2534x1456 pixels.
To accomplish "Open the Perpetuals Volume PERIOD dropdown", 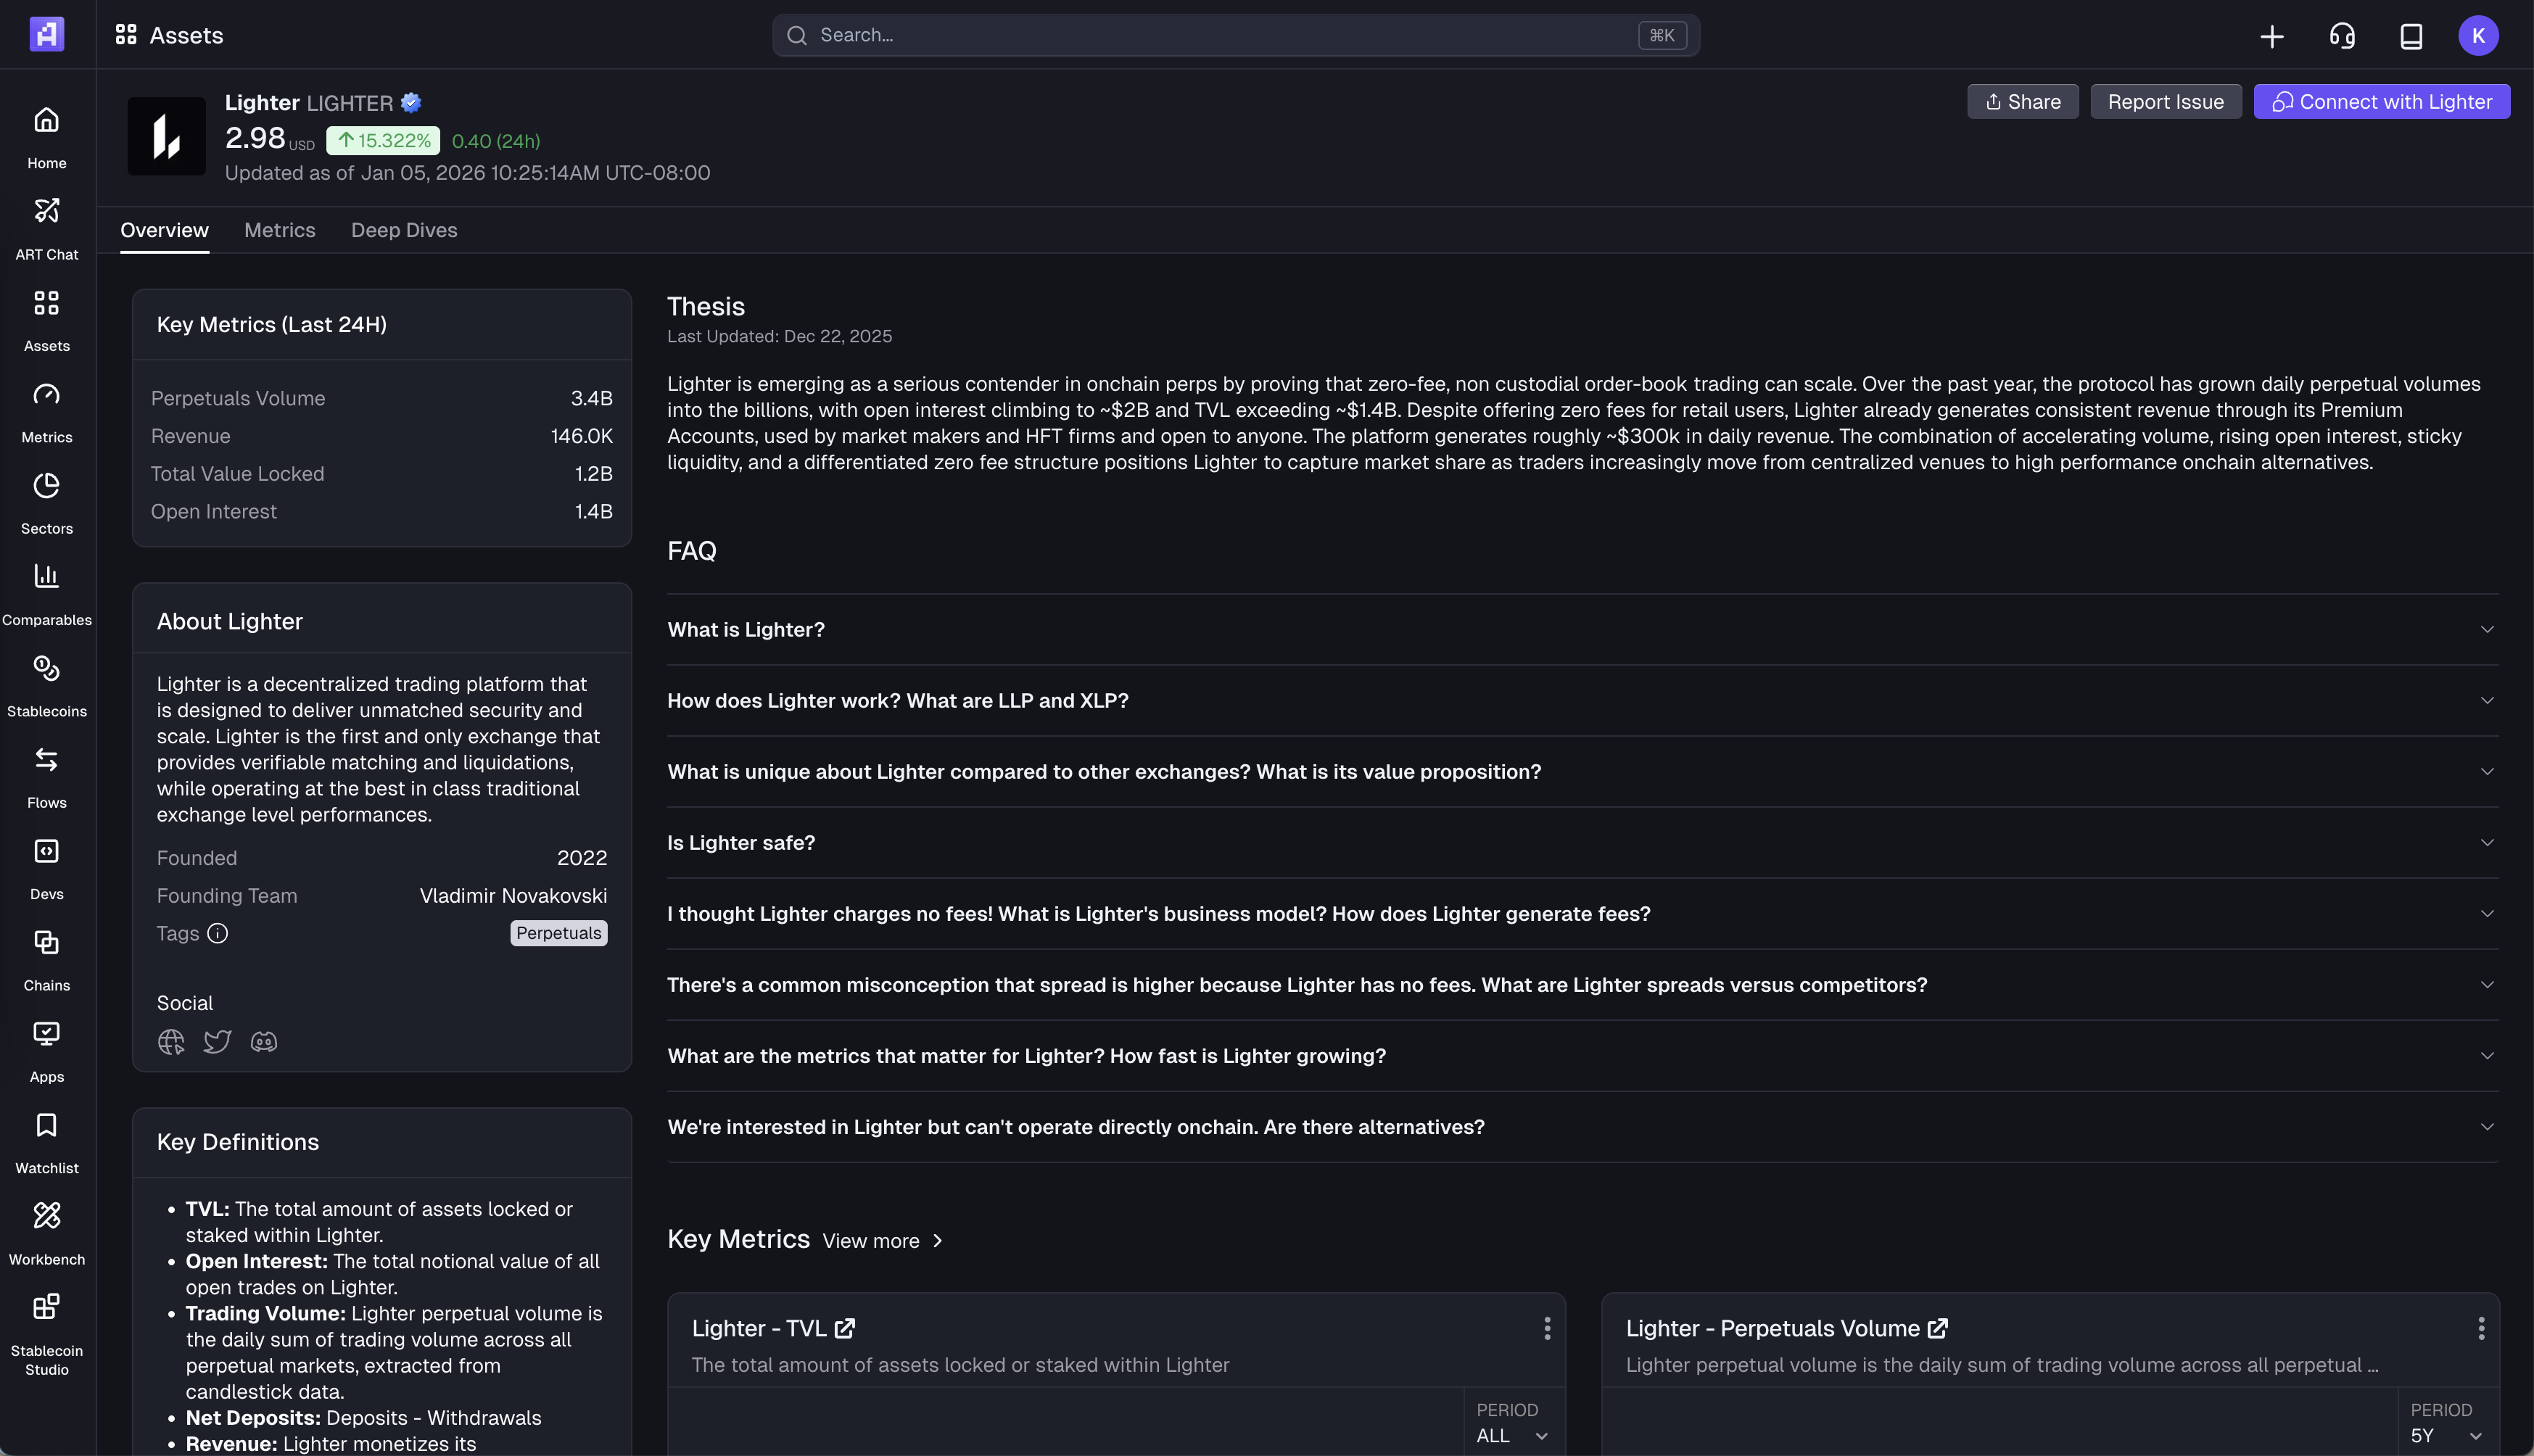I will (2446, 1435).
